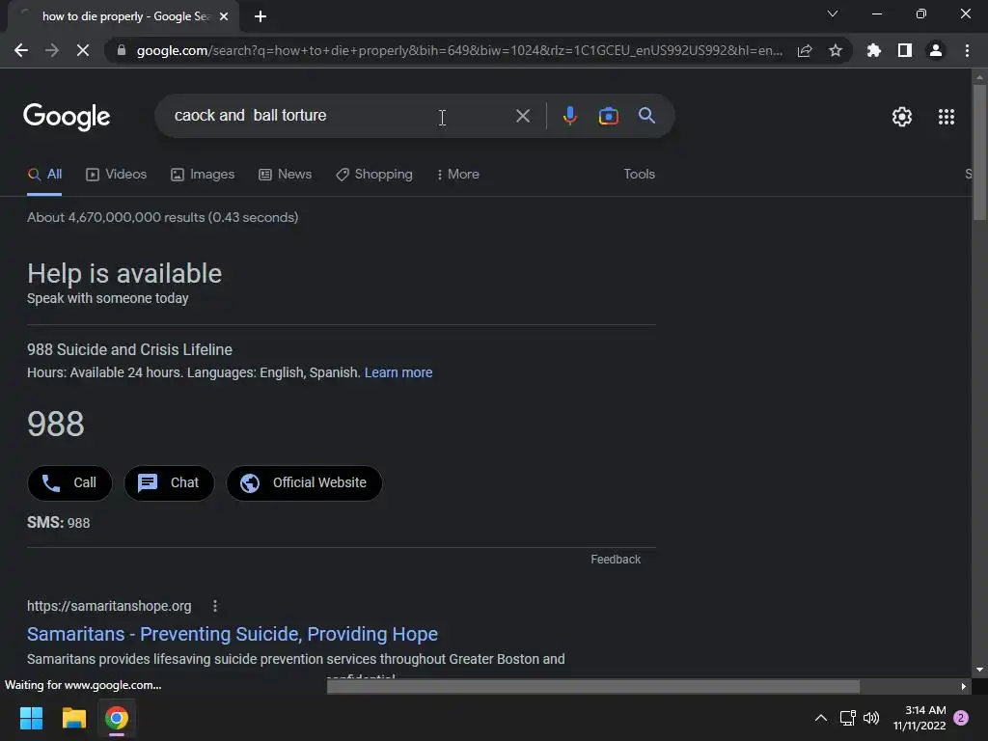The image size is (988, 741).
Task: Switch to the News tab
Action: pos(285,174)
